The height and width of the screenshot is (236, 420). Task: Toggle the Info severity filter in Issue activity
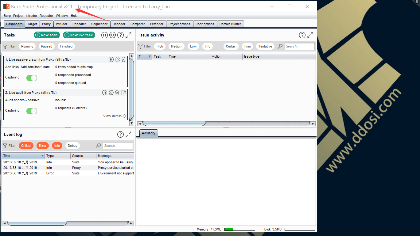208,46
